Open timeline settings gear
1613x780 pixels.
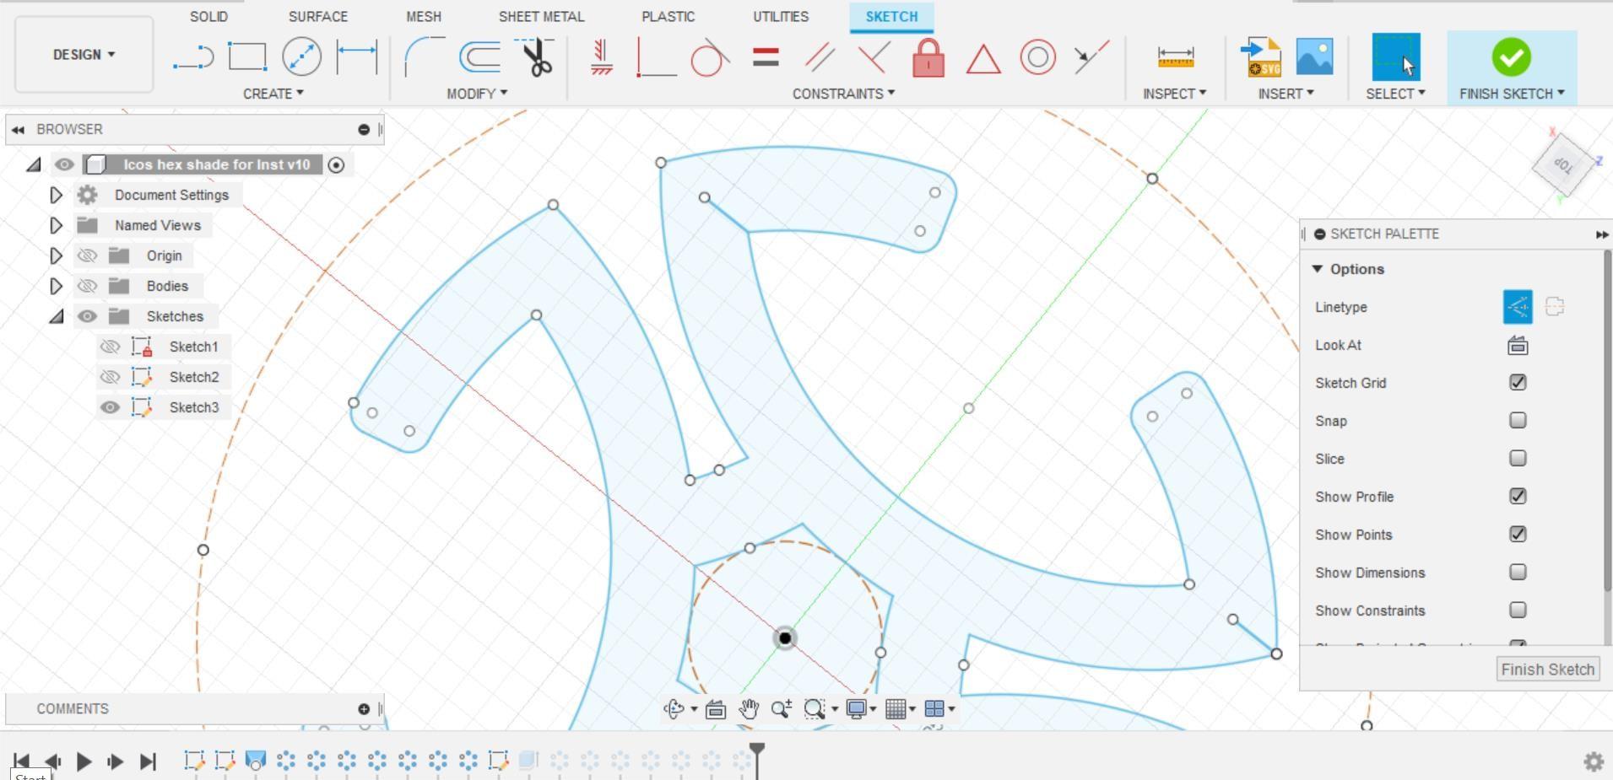pyautogui.click(x=1593, y=761)
